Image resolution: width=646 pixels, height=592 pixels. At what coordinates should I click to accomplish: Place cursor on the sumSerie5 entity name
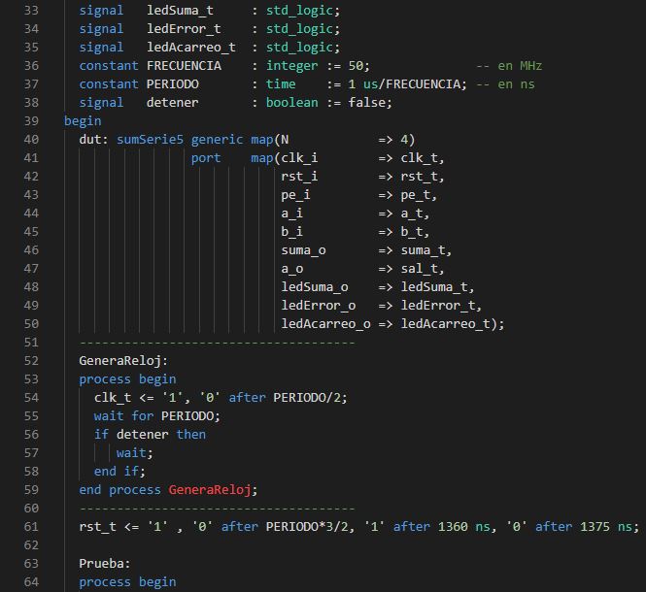(150, 140)
